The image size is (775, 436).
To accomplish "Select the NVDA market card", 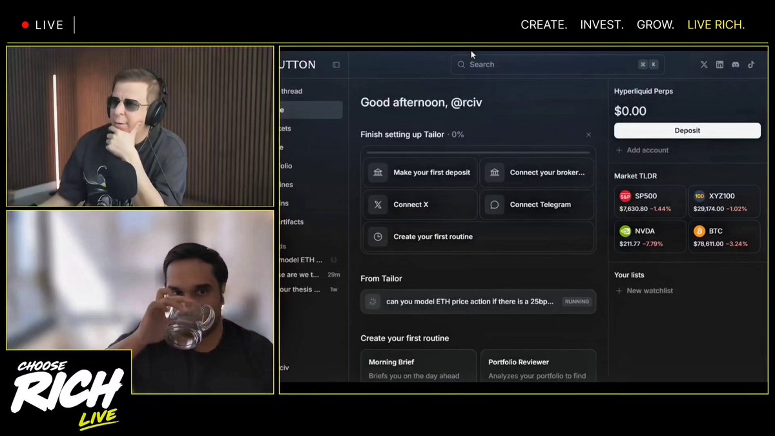I will (650, 236).
